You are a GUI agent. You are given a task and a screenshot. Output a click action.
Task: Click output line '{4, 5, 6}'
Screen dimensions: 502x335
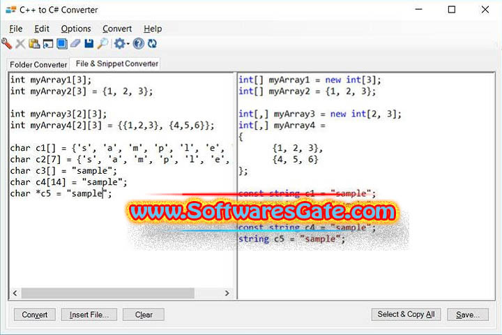295,159
